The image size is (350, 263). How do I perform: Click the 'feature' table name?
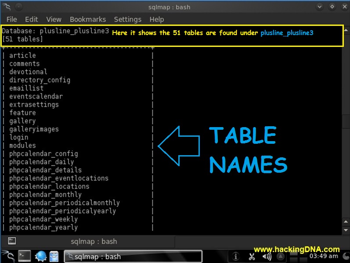click(x=22, y=113)
